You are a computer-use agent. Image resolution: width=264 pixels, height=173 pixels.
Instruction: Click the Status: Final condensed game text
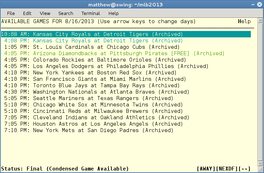65,169
